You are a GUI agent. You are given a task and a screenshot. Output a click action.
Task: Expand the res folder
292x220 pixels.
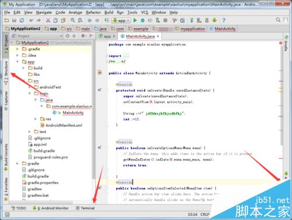36,119
